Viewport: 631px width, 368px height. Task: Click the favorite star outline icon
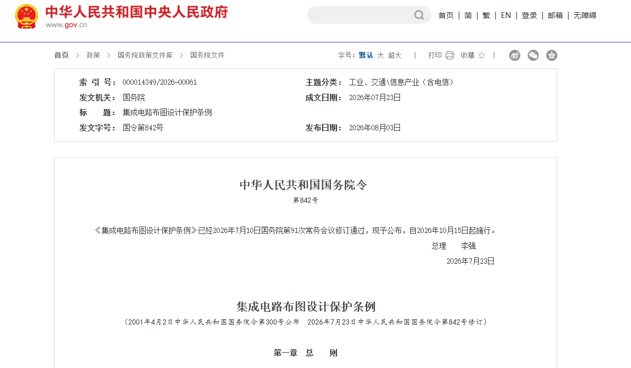(x=482, y=55)
